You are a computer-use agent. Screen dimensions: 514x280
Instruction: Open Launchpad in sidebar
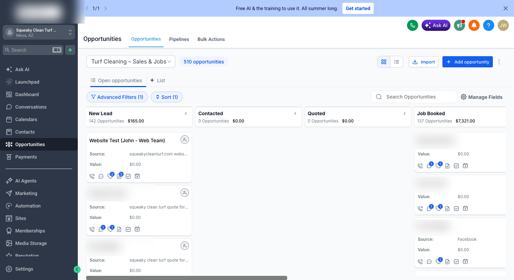39,82
